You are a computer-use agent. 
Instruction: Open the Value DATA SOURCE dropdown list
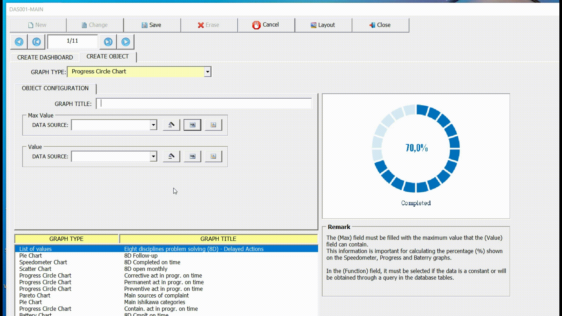pyautogui.click(x=153, y=156)
